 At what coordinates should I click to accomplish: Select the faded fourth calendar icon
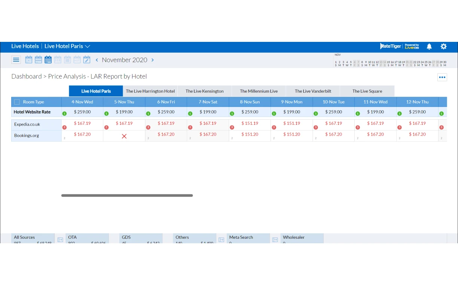(x=58, y=60)
